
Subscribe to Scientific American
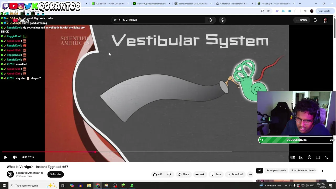(x=56, y=174)
